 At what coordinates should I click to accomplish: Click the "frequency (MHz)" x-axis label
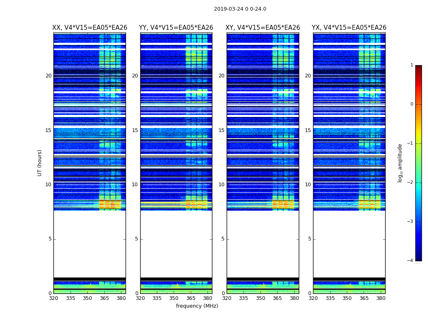click(x=197, y=306)
